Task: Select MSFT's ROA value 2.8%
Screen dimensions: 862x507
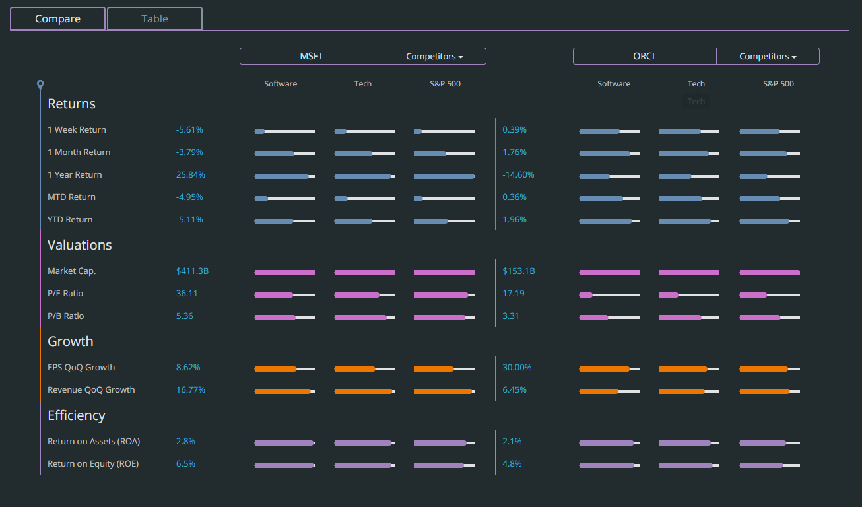Action: pyautogui.click(x=185, y=442)
